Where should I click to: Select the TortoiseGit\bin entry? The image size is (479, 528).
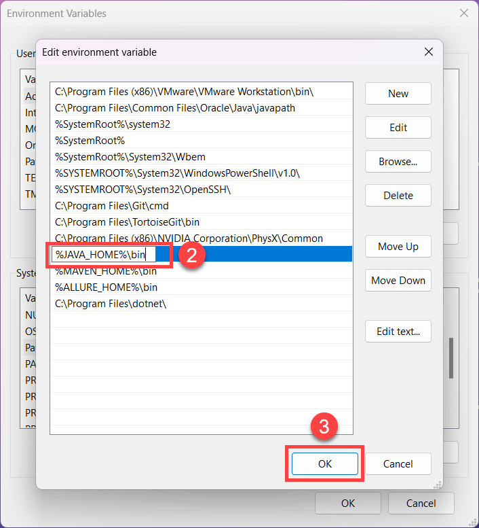click(202, 222)
